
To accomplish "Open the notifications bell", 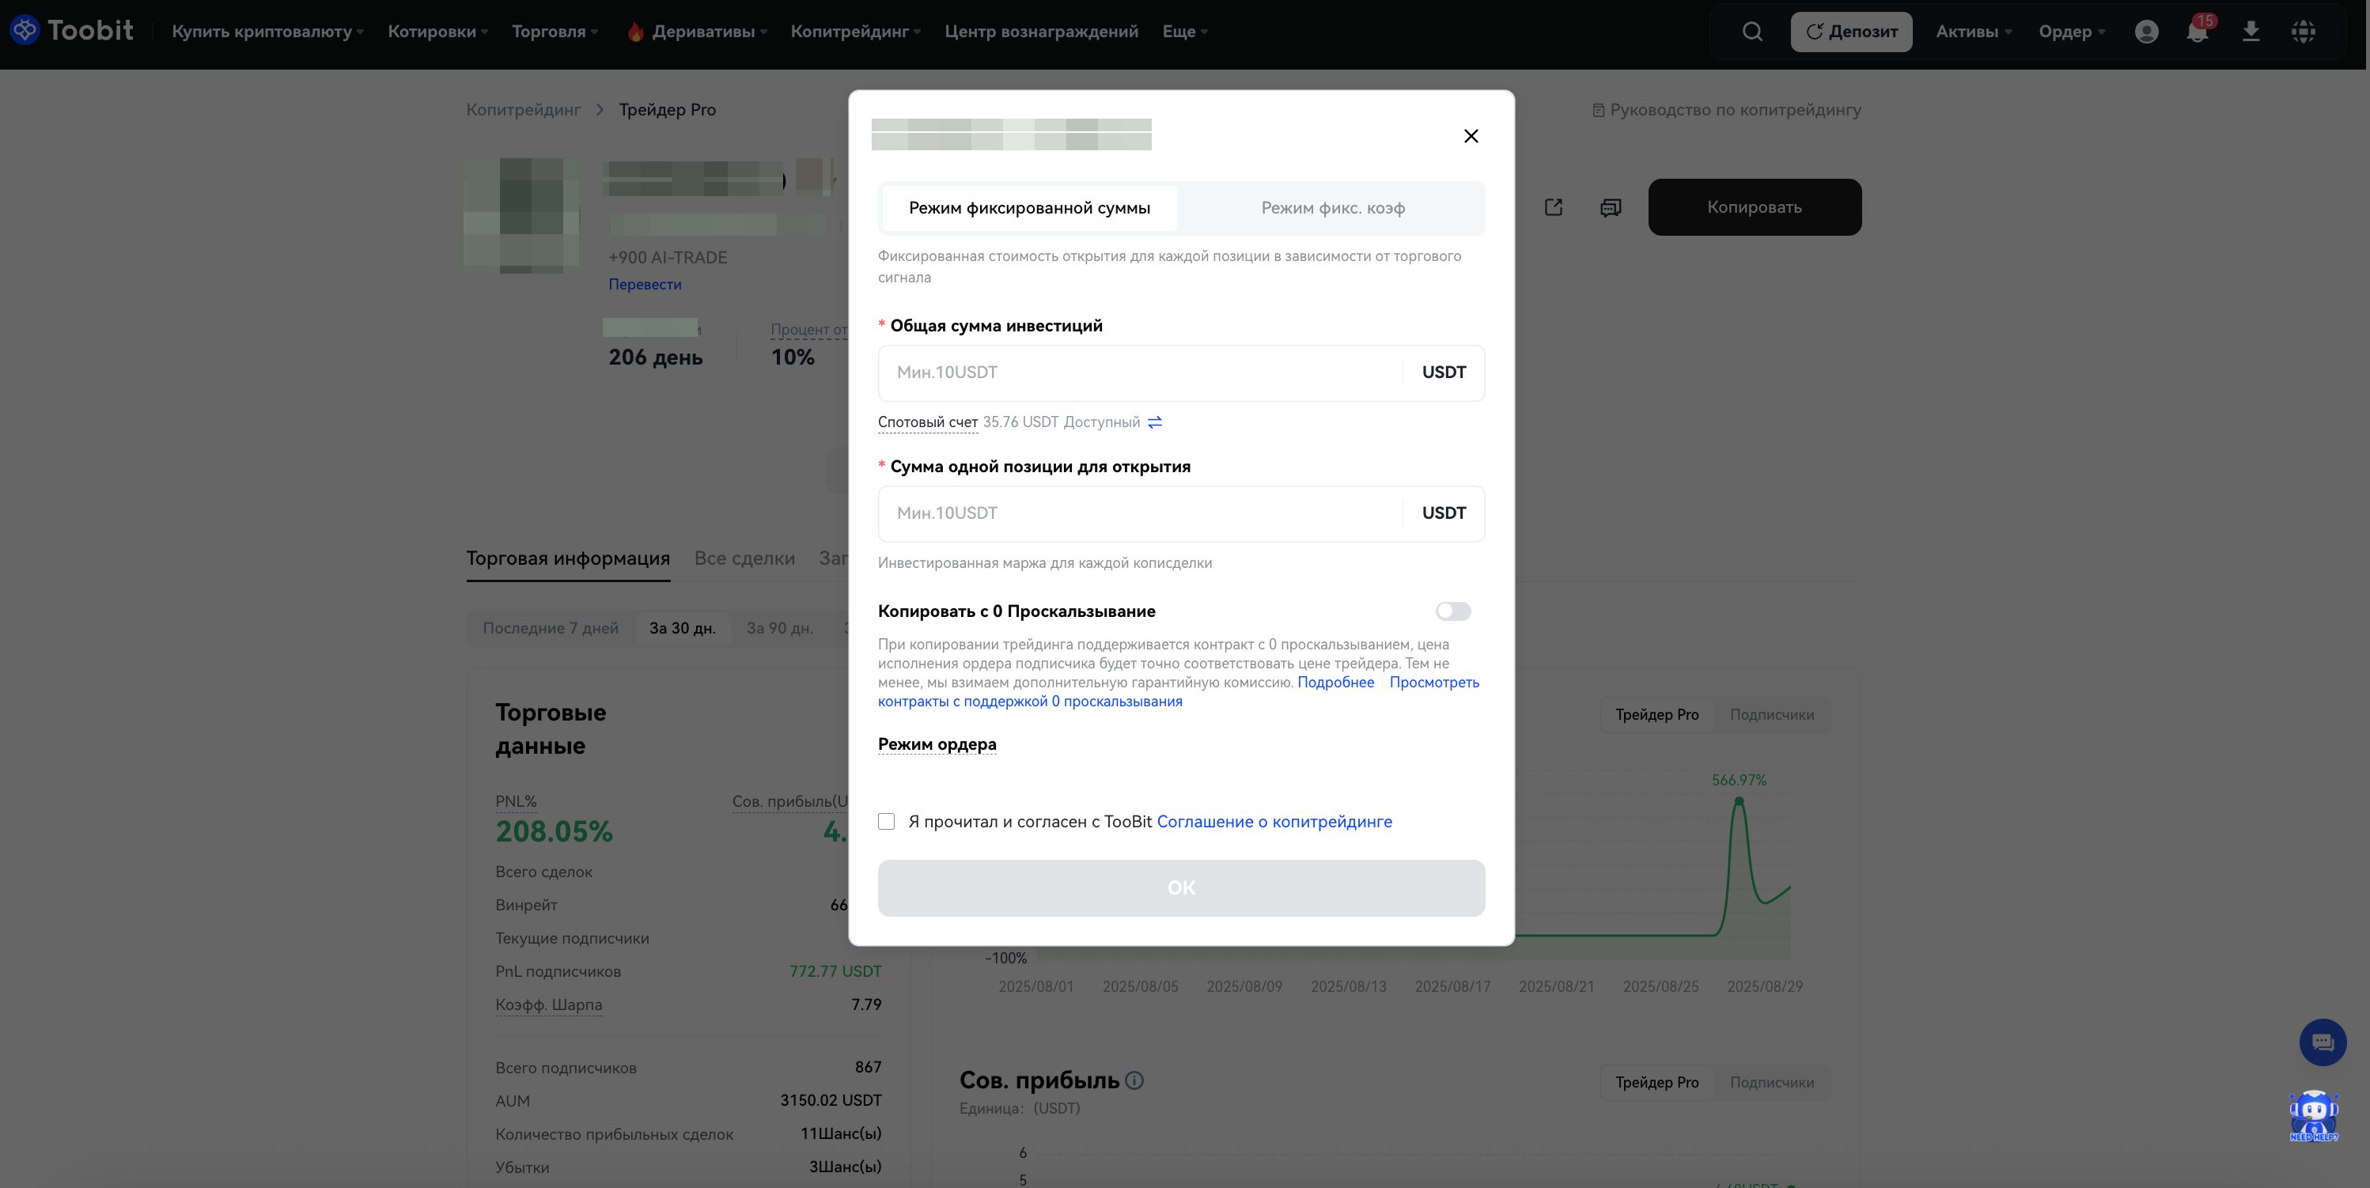I will coord(2197,32).
